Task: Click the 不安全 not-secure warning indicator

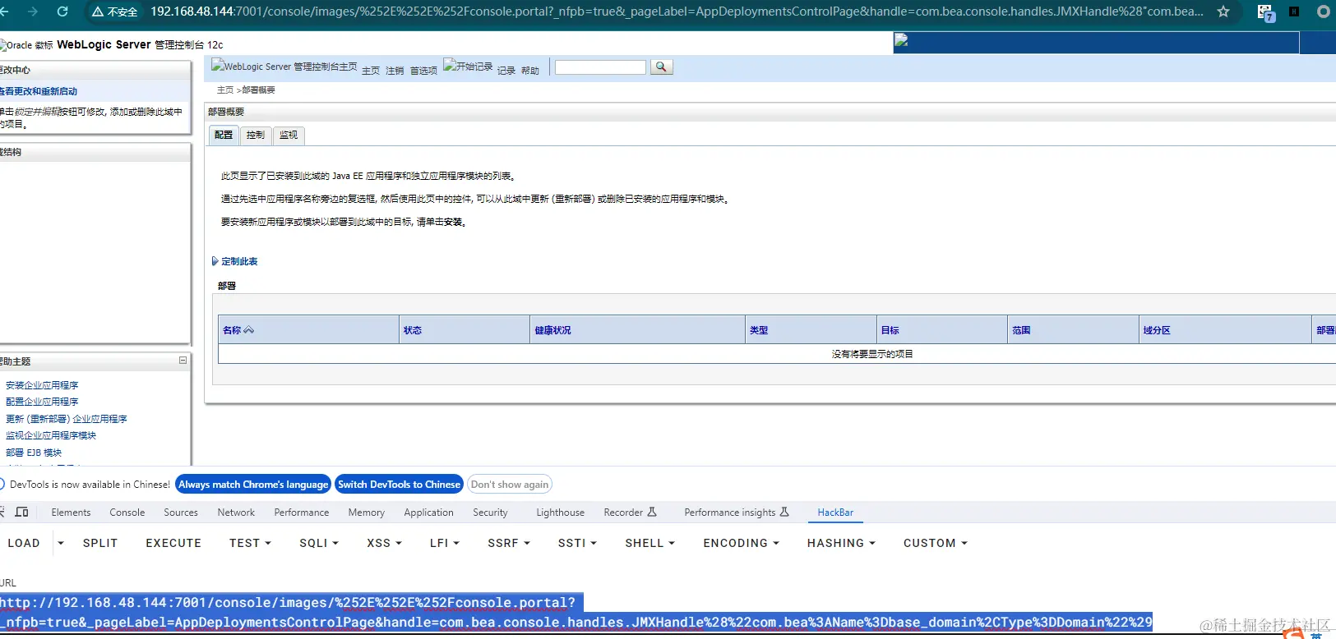Action: (x=115, y=12)
